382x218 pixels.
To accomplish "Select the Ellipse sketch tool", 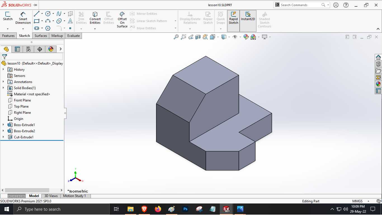I will click(x=59, y=21).
